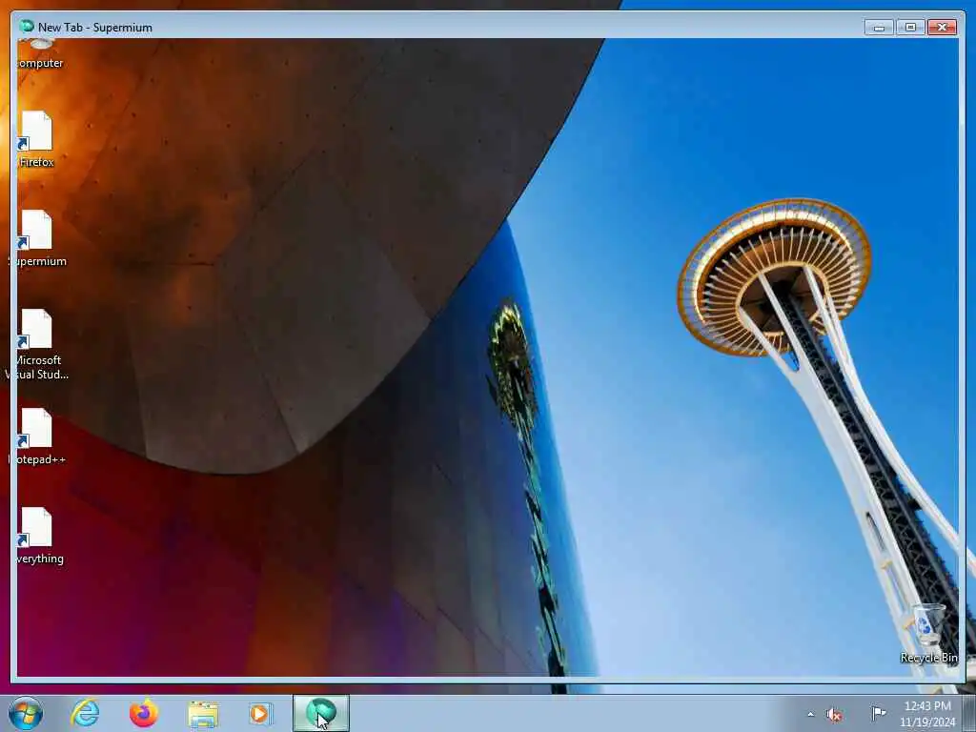
Task: Show hidden system tray icons arrow
Action: pos(810,714)
